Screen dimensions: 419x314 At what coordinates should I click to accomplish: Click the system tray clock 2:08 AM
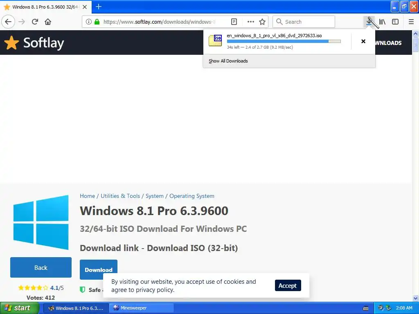pyautogui.click(x=404, y=308)
